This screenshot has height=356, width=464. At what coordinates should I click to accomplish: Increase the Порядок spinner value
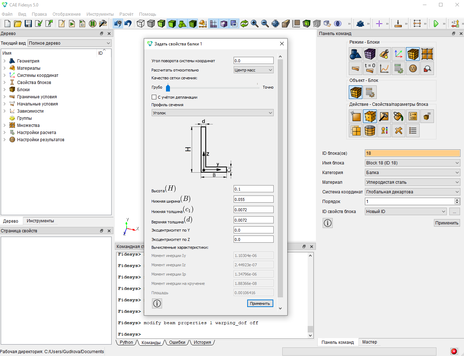click(x=457, y=200)
